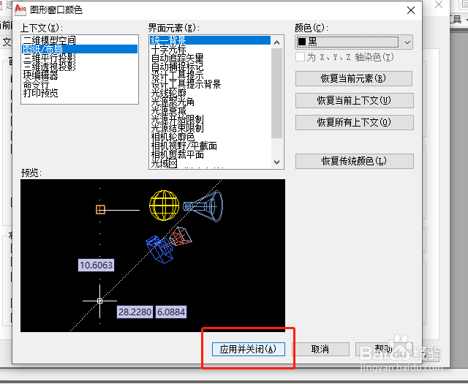Click the blue camera glyph in preview
Image resolution: width=468 pixels, height=384 pixels.
[x=159, y=249]
